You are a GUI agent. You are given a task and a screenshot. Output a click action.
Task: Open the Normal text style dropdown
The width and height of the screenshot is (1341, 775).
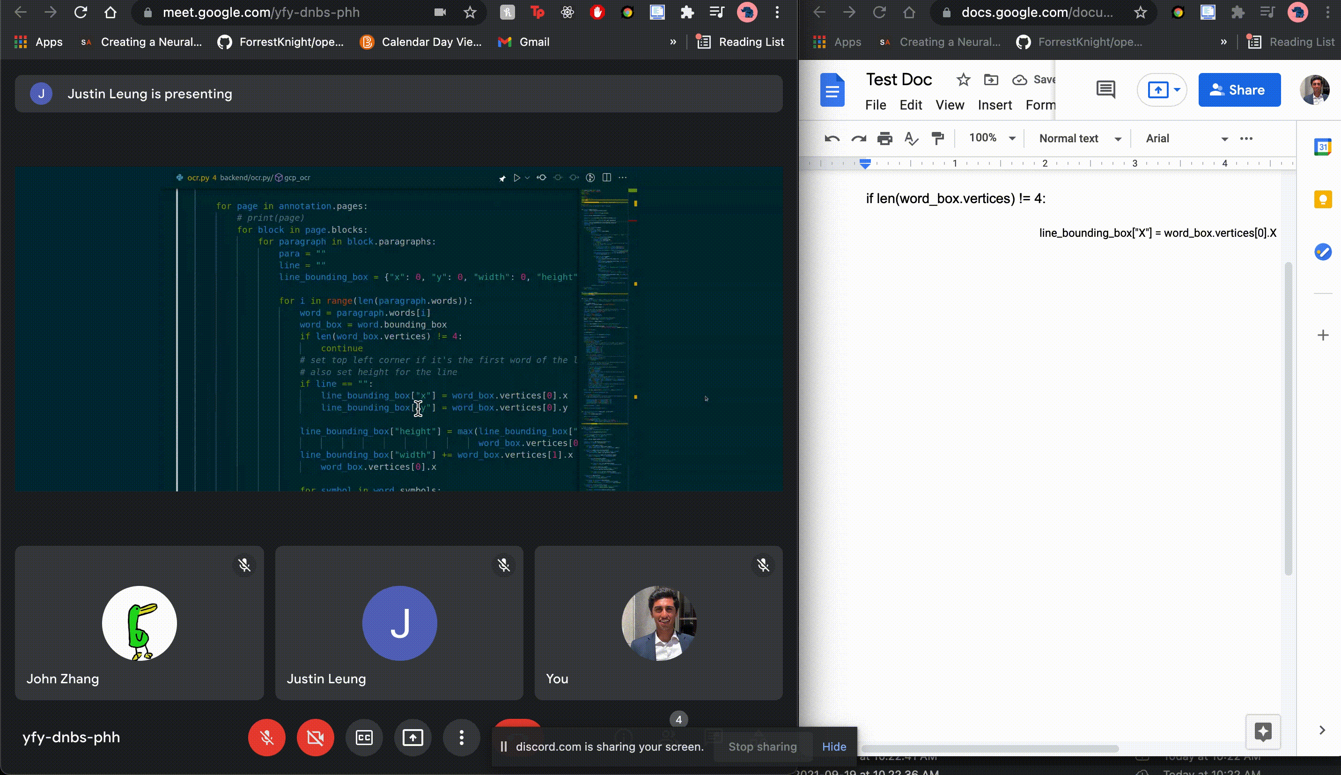pyautogui.click(x=1080, y=139)
